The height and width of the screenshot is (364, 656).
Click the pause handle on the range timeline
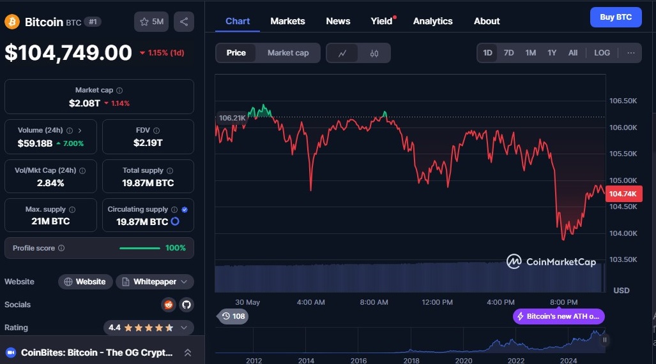[x=604, y=340]
